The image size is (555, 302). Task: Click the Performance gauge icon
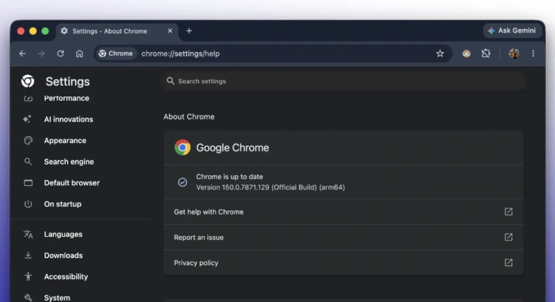(28, 98)
